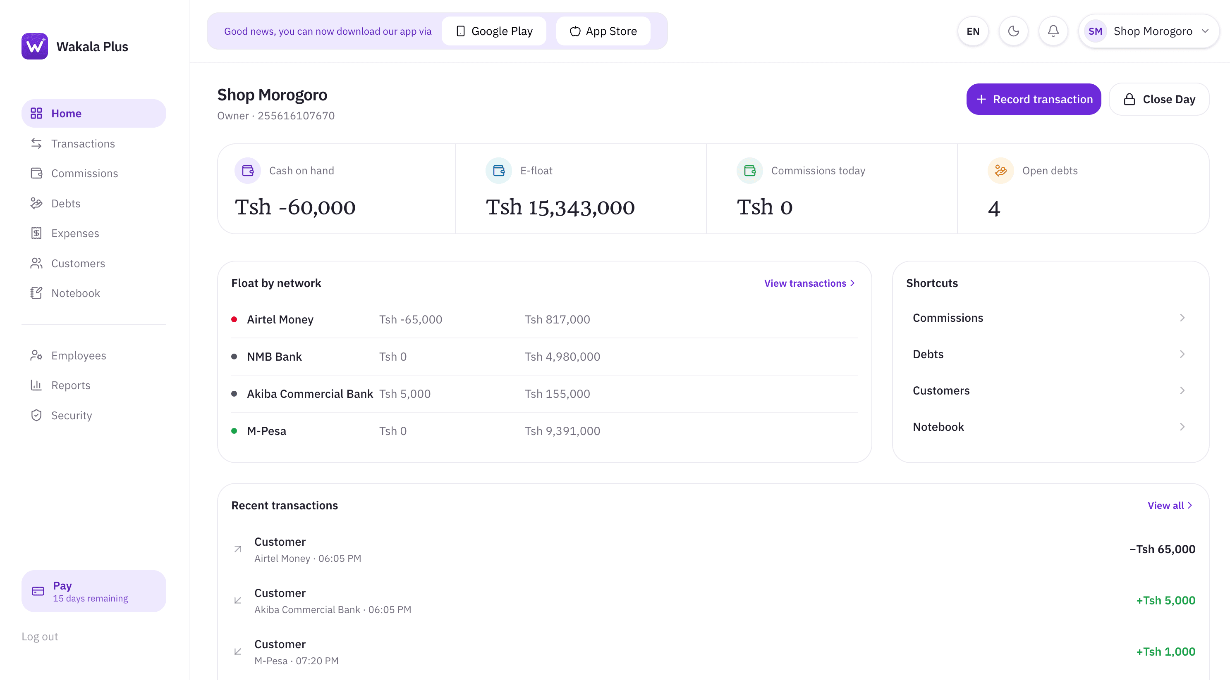Open Transactions in the sidebar

pyautogui.click(x=93, y=143)
